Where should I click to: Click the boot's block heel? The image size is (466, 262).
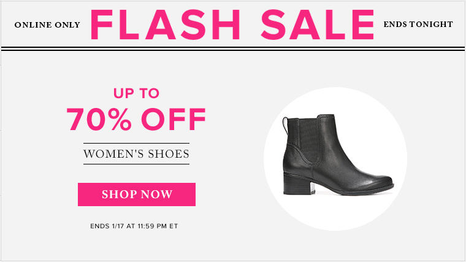tap(298, 183)
